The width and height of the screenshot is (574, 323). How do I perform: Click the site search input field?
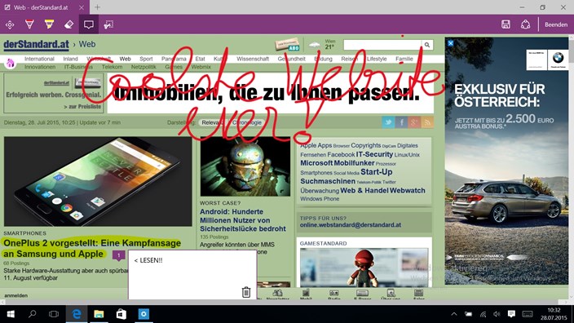pos(382,45)
